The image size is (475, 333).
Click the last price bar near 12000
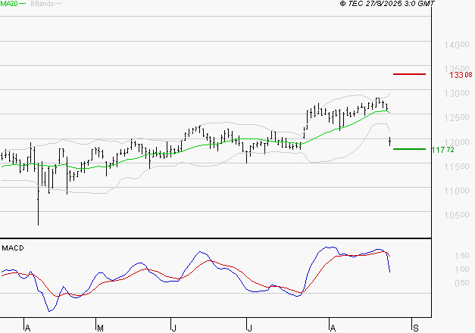pyautogui.click(x=390, y=142)
